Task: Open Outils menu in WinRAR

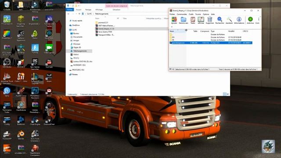Action: click(x=191, y=14)
